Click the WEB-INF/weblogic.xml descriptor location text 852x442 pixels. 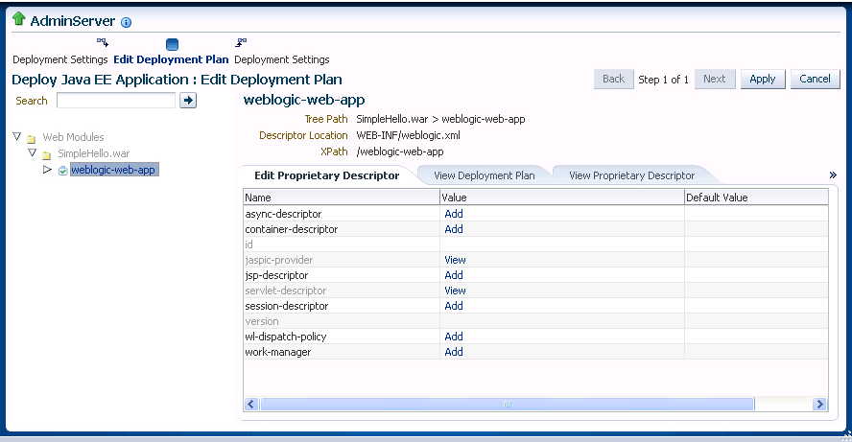click(408, 135)
